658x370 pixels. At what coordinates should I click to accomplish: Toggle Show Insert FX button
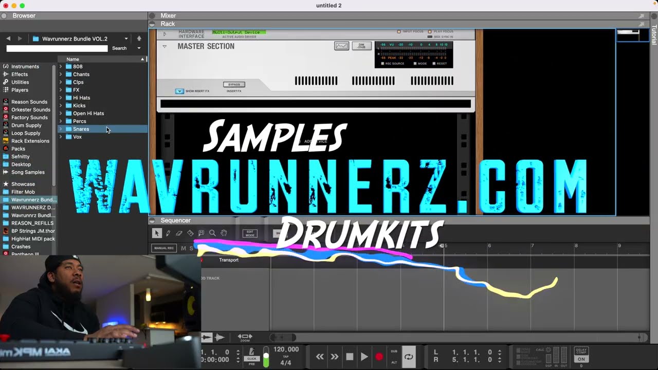point(179,91)
